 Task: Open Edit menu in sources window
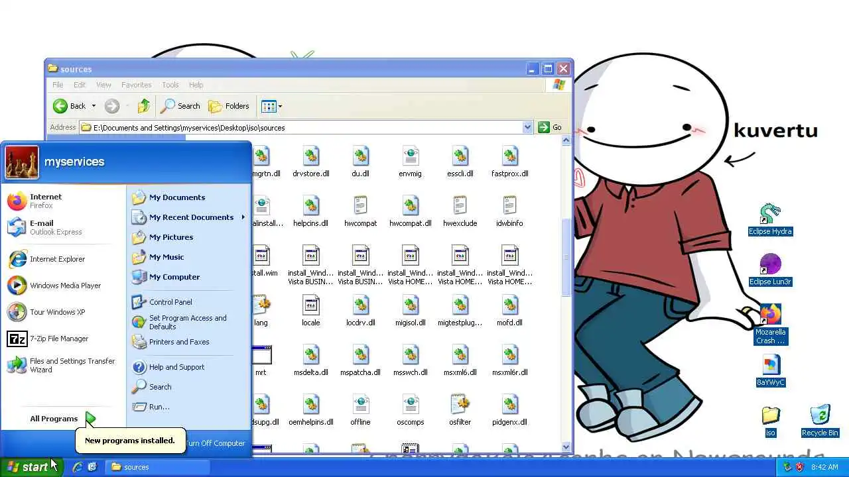[x=80, y=85]
